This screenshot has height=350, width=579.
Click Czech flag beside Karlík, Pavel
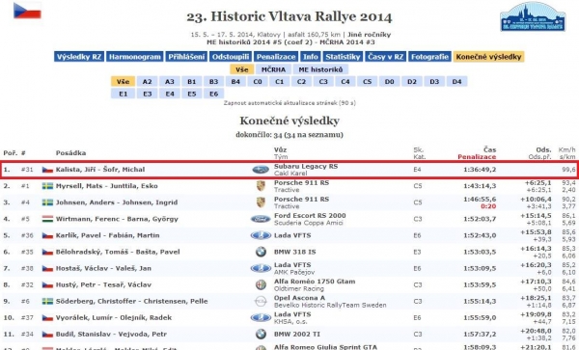tap(47, 235)
